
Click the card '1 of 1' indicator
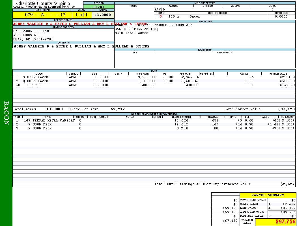81,15
